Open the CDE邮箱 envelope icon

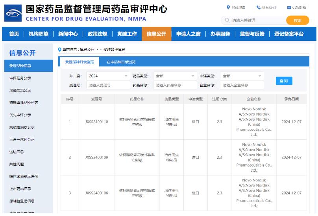(x=289, y=7)
